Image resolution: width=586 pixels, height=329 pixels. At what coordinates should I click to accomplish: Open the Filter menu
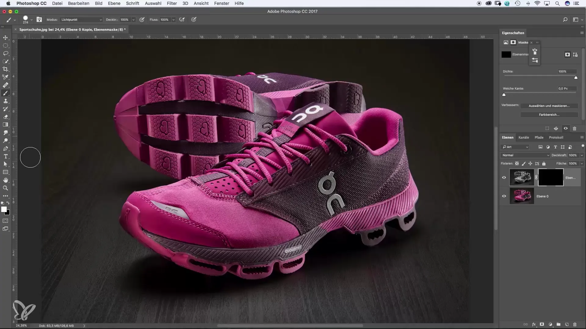pos(172,3)
